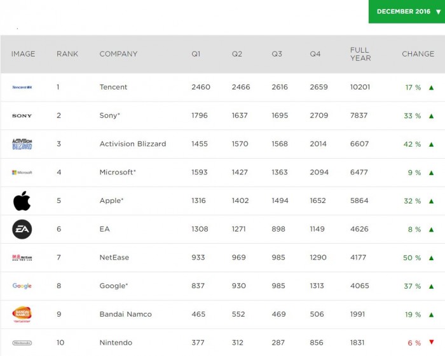Click Apple full year value 5864
Screen dimensions: 445x356
tap(359, 201)
